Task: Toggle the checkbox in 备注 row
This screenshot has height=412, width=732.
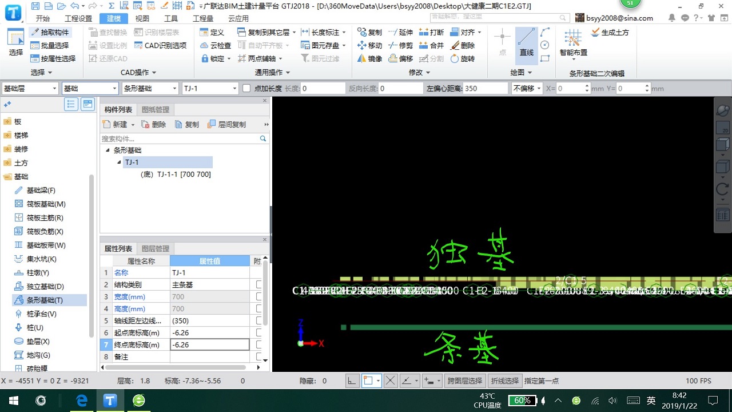Action: click(x=259, y=356)
